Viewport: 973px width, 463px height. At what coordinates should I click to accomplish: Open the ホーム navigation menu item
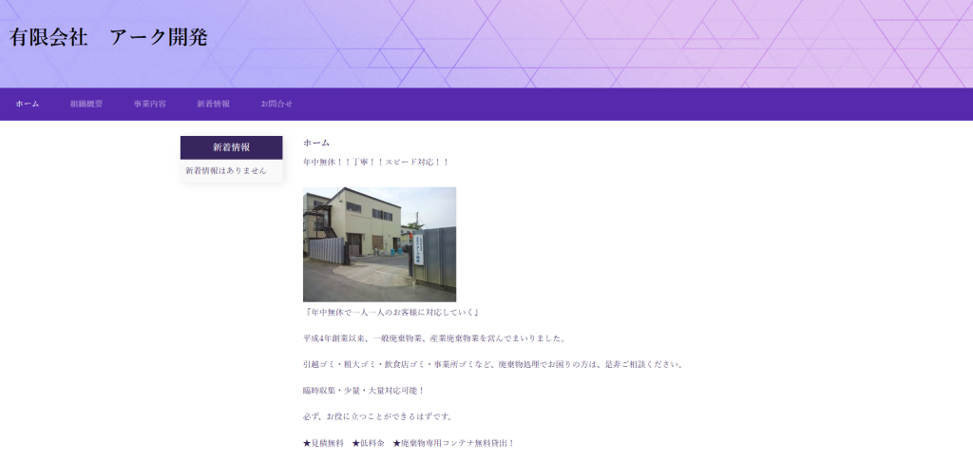click(28, 104)
